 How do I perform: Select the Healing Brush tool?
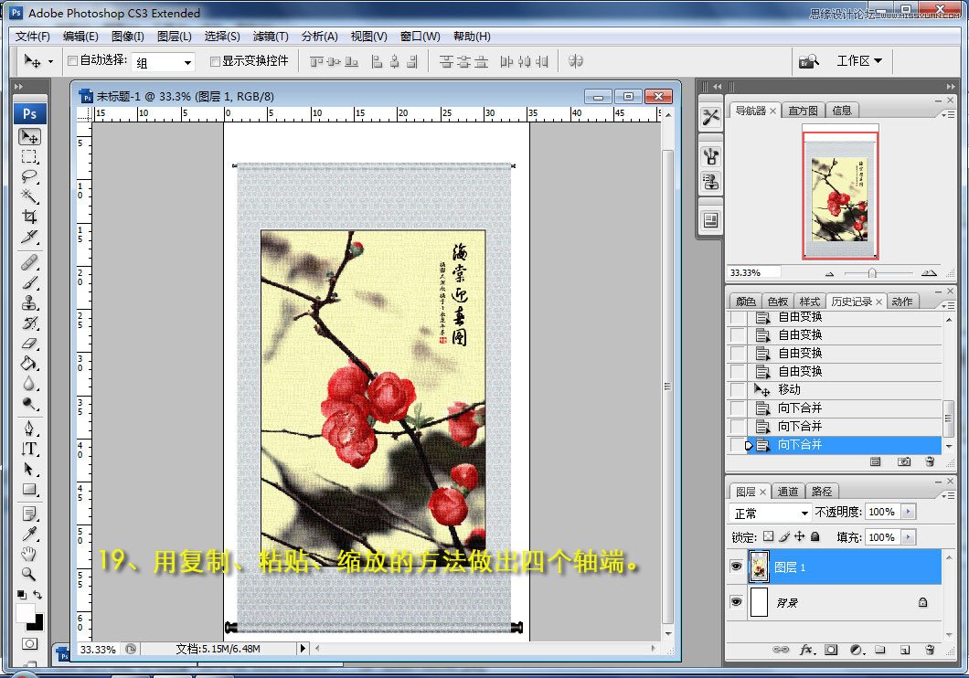[29, 262]
